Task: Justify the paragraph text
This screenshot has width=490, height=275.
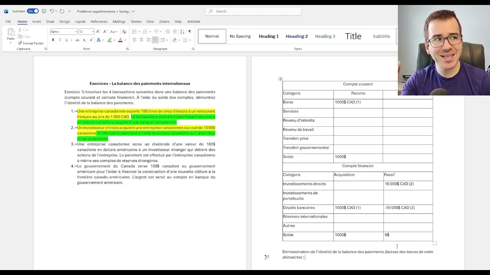Action: tap(155, 40)
